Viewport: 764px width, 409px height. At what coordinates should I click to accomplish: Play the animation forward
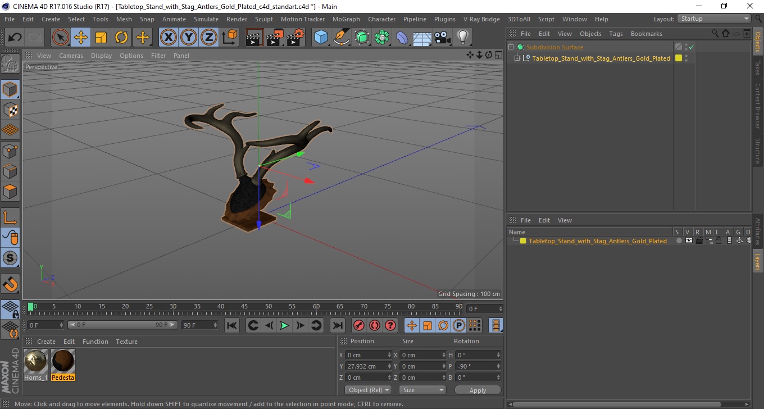(285, 325)
